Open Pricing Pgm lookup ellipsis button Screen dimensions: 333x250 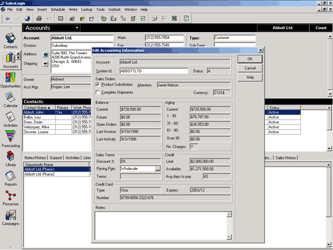[x=158, y=169]
